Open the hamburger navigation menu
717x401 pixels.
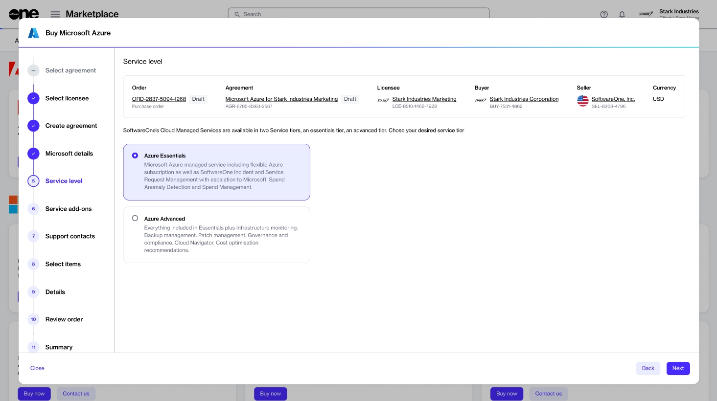pos(55,14)
